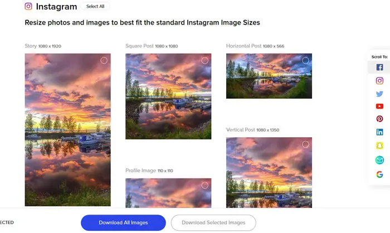Image resolution: width=390 pixels, height=233 pixels.
Task: Go to Twitter sizes via sidebar icon
Action: pyautogui.click(x=379, y=94)
